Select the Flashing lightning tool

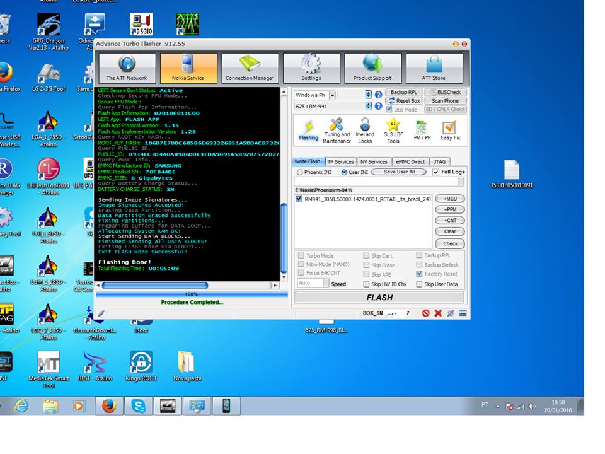pos(308,130)
